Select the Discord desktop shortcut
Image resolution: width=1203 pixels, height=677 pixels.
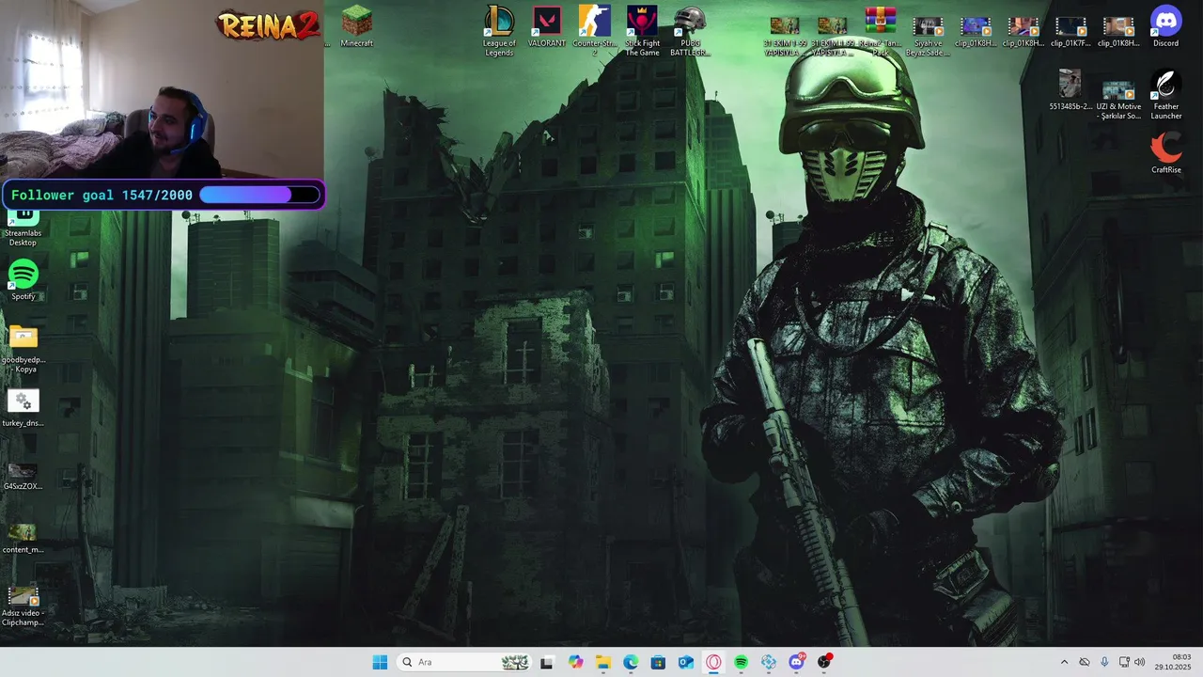(1165, 27)
